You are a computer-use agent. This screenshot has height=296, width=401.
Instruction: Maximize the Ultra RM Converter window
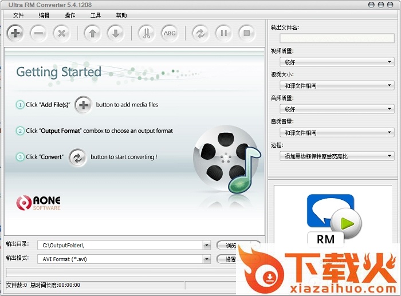381,5
